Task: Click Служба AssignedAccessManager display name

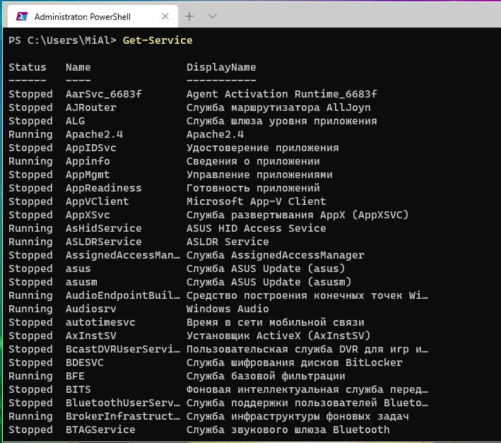Action: [275, 255]
